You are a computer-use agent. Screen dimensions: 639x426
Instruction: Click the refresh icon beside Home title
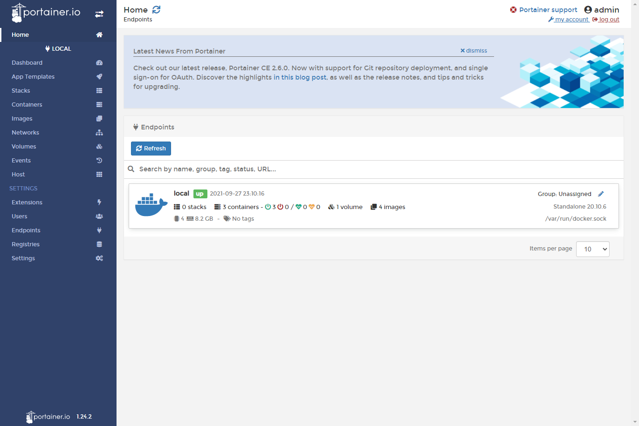pyautogui.click(x=156, y=10)
